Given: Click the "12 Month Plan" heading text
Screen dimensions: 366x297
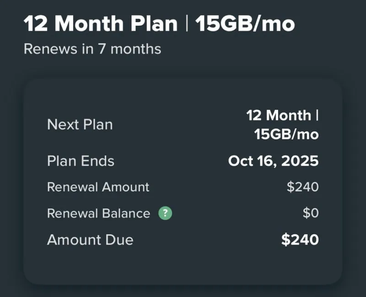Looking at the screenshot, I should (100, 24).
